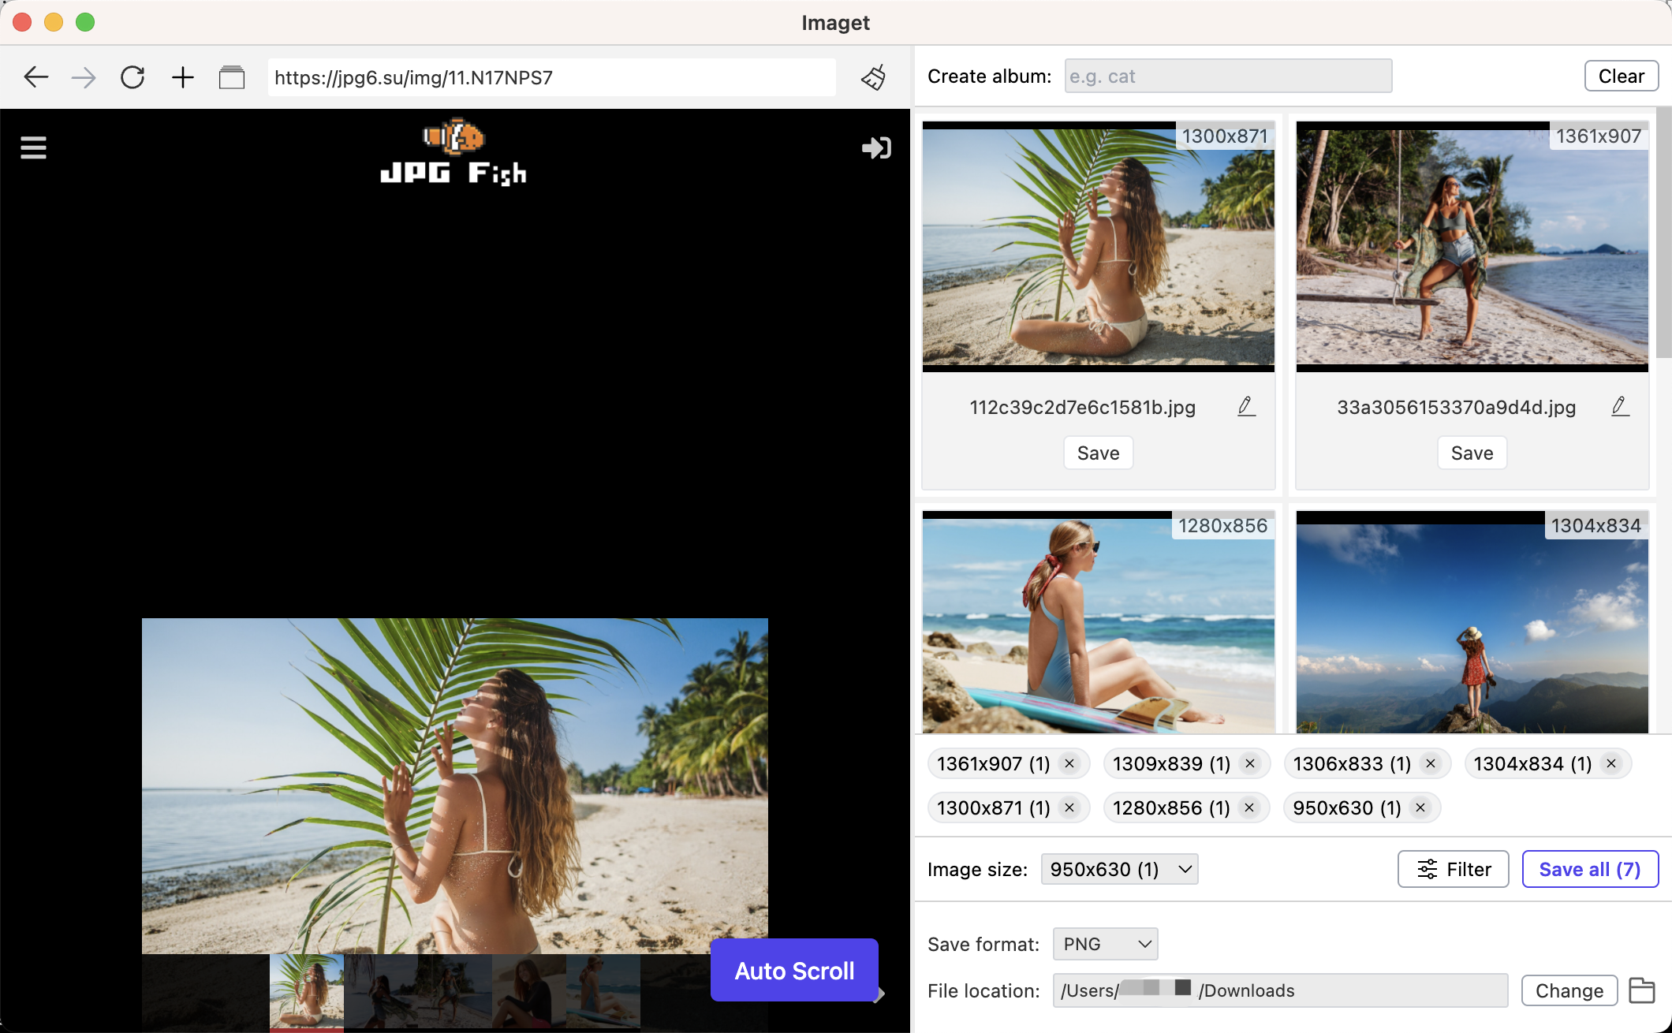Reload the current page
The height and width of the screenshot is (1033, 1672).
coord(132,77)
